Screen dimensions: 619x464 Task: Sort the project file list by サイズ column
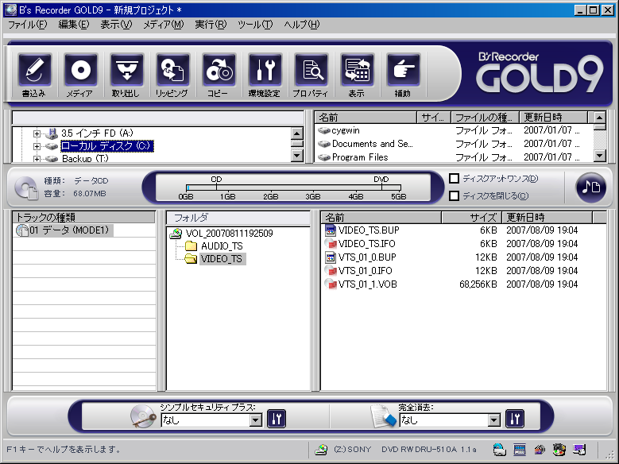471,217
